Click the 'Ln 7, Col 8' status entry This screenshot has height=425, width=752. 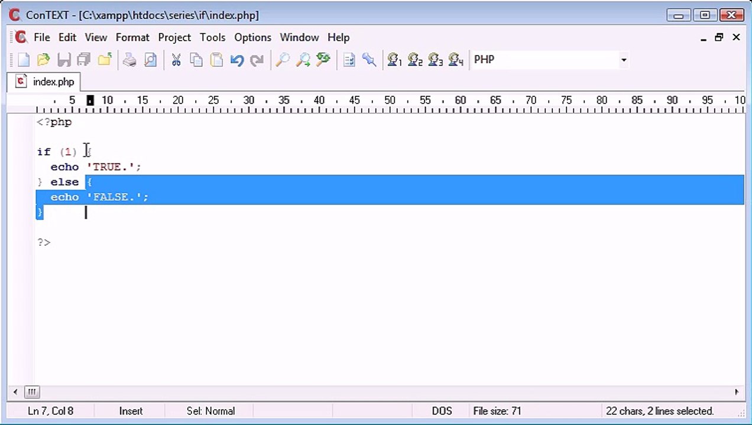click(51, 411)
